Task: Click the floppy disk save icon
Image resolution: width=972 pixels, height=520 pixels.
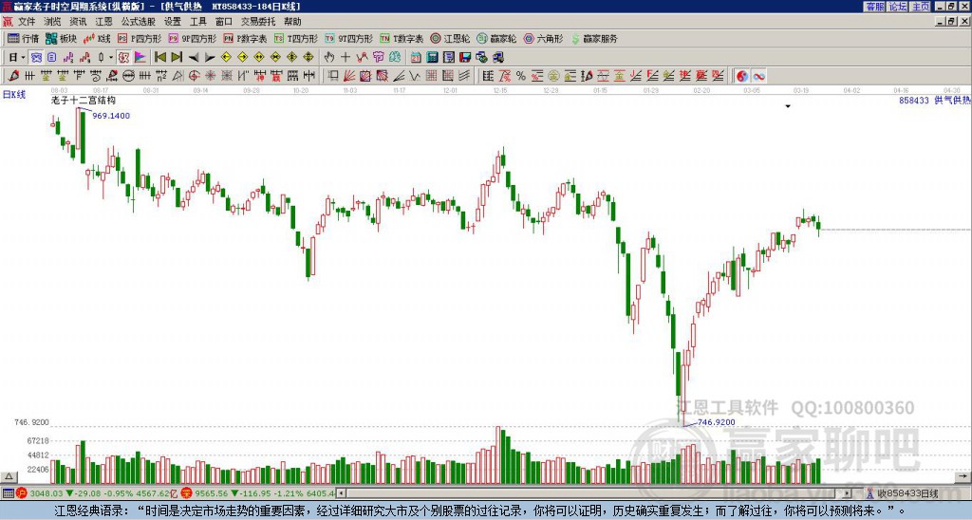Action: click(465, 58)
